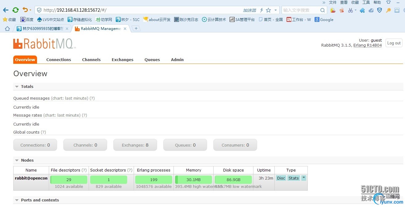Screen dimensions: 405x207
Task: Open the LVS中文站点 bookmark
Action: [x=50, y=19]
